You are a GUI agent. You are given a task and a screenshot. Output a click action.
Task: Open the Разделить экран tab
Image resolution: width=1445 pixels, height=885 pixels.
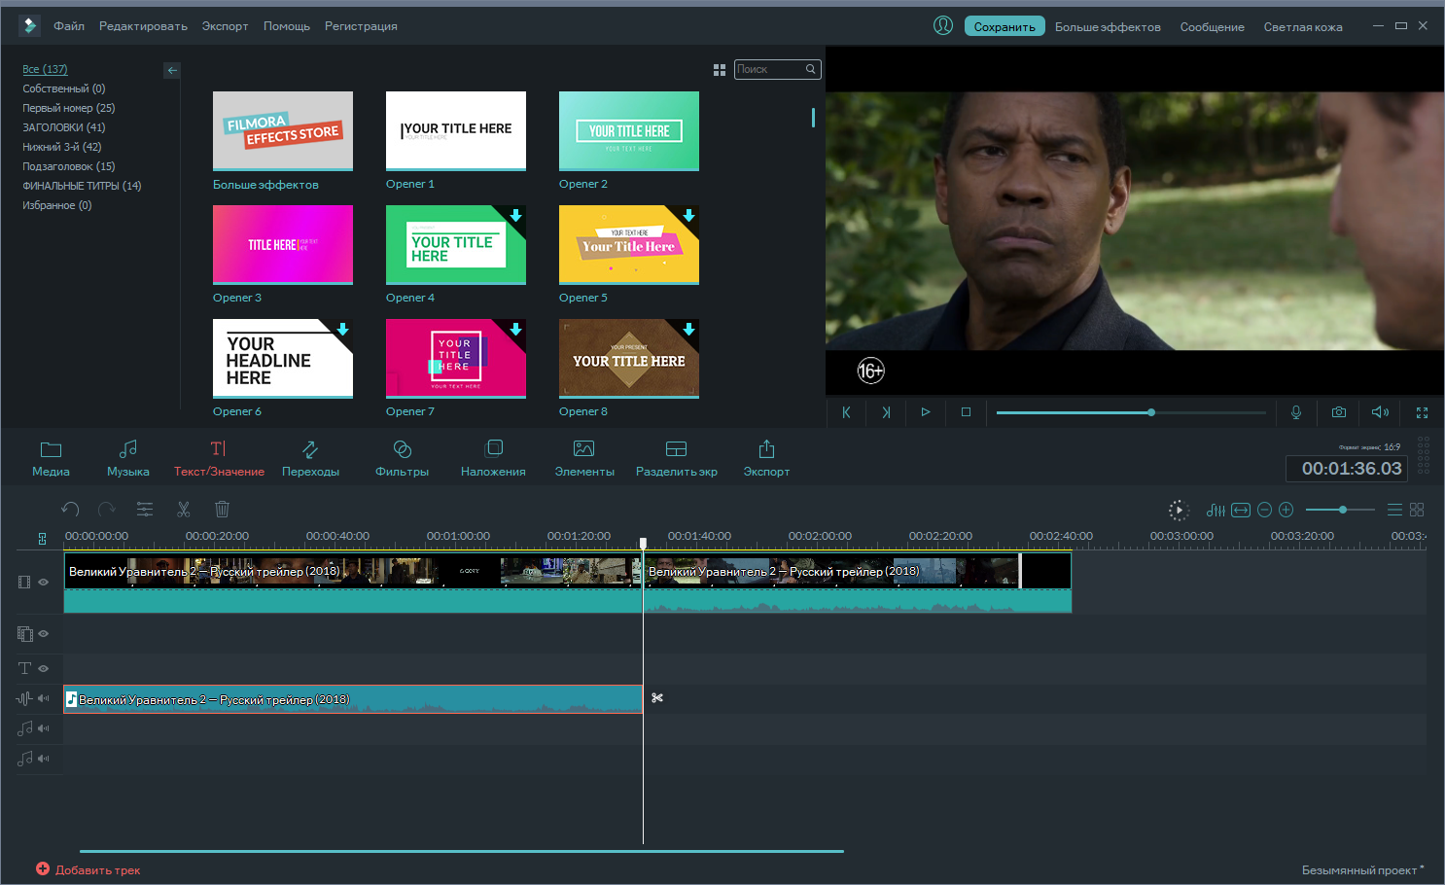coord(677,458)
